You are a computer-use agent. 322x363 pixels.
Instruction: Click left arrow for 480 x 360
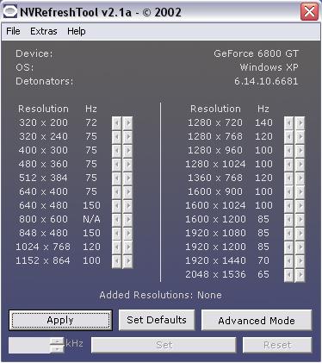[116, 165]
